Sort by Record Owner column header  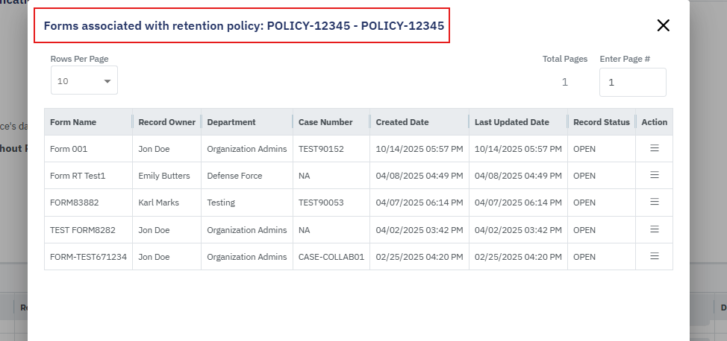(x=166, y=122)
